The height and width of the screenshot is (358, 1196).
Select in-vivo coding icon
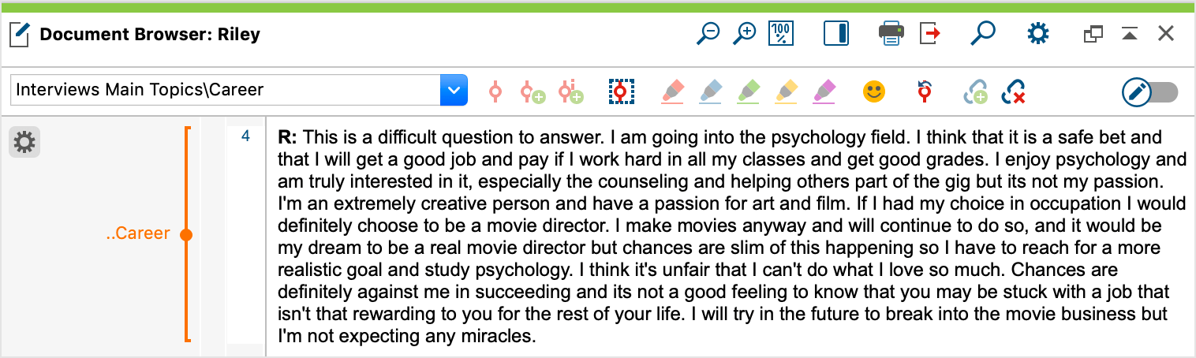tap(571, 92)
